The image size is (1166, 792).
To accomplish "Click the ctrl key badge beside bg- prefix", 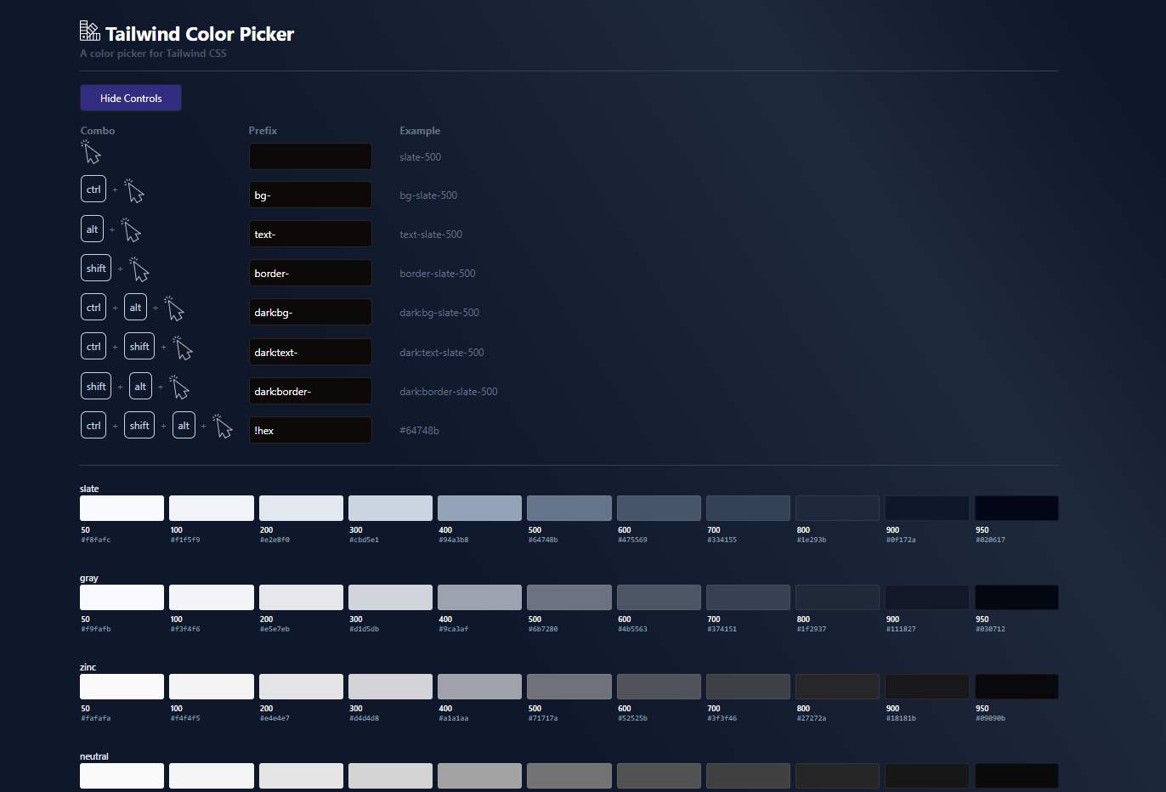I will 93,189.
